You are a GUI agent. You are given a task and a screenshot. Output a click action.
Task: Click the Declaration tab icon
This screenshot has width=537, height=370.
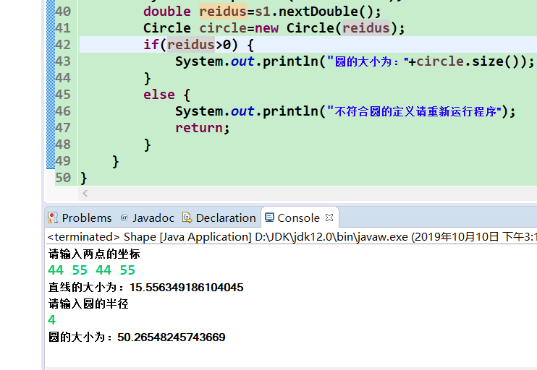[187, 218]
